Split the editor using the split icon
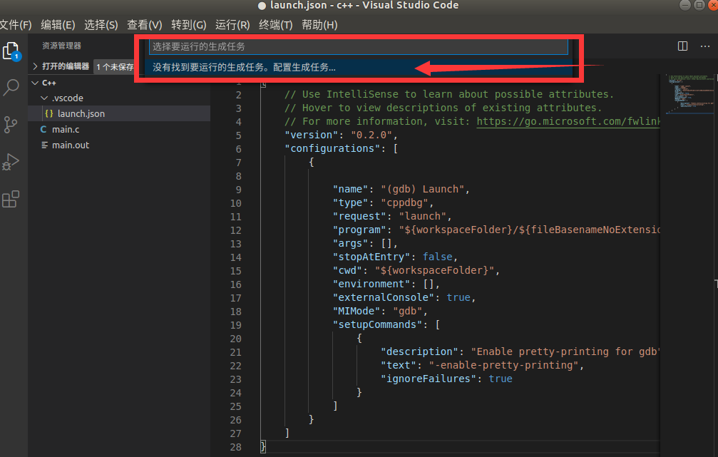The image size is (718, 457). coord(682,46)
